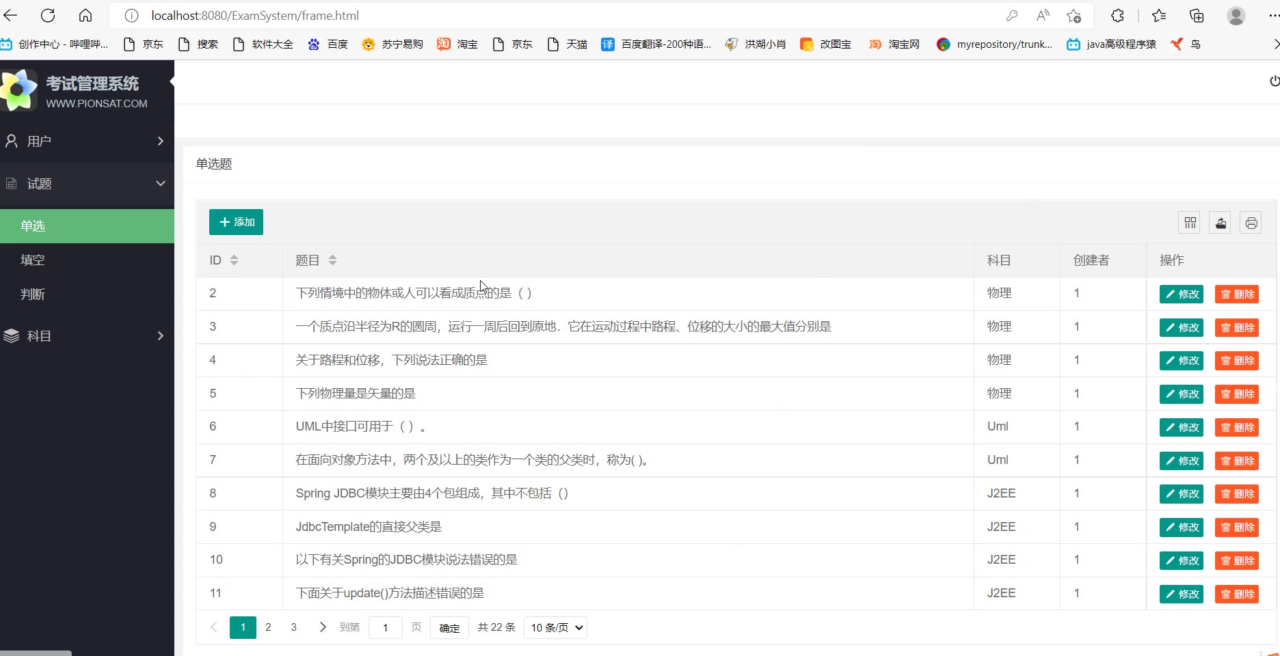Click 修改 for question ID 10

pyautogui.click(x=1182, y=561)
